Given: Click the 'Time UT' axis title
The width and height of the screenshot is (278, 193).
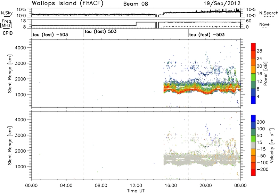Looking at the screenshot, I should (x=136, y=191).
